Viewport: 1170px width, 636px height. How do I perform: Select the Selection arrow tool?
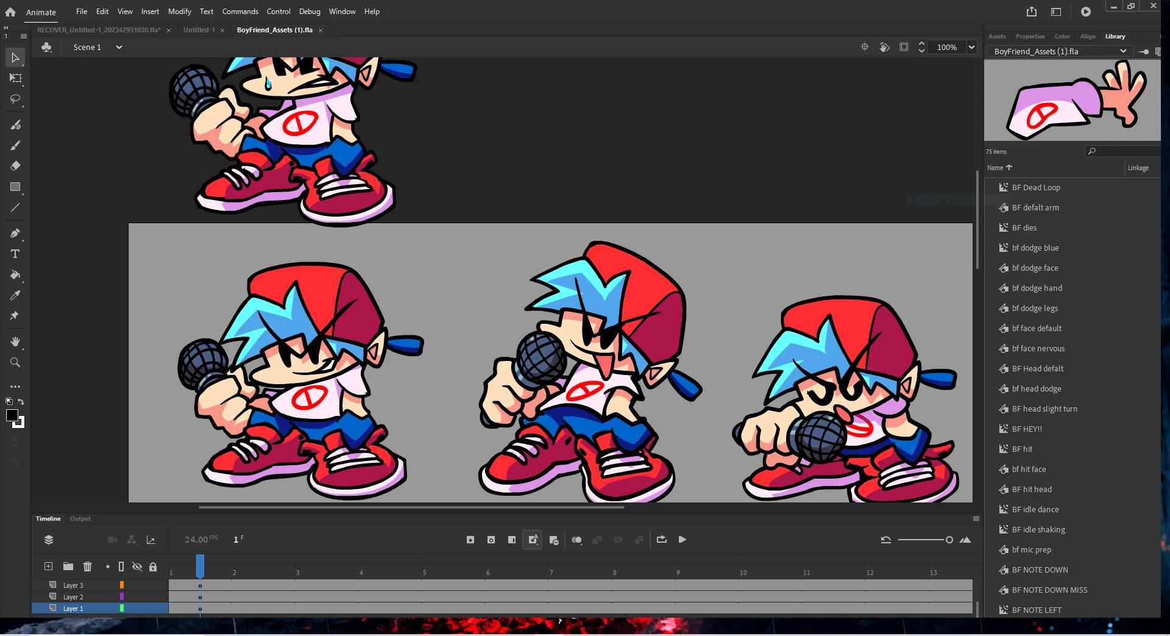[15, 57]
